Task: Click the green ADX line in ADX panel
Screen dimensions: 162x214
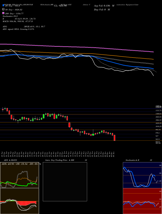Action: [x=19, y=185]
